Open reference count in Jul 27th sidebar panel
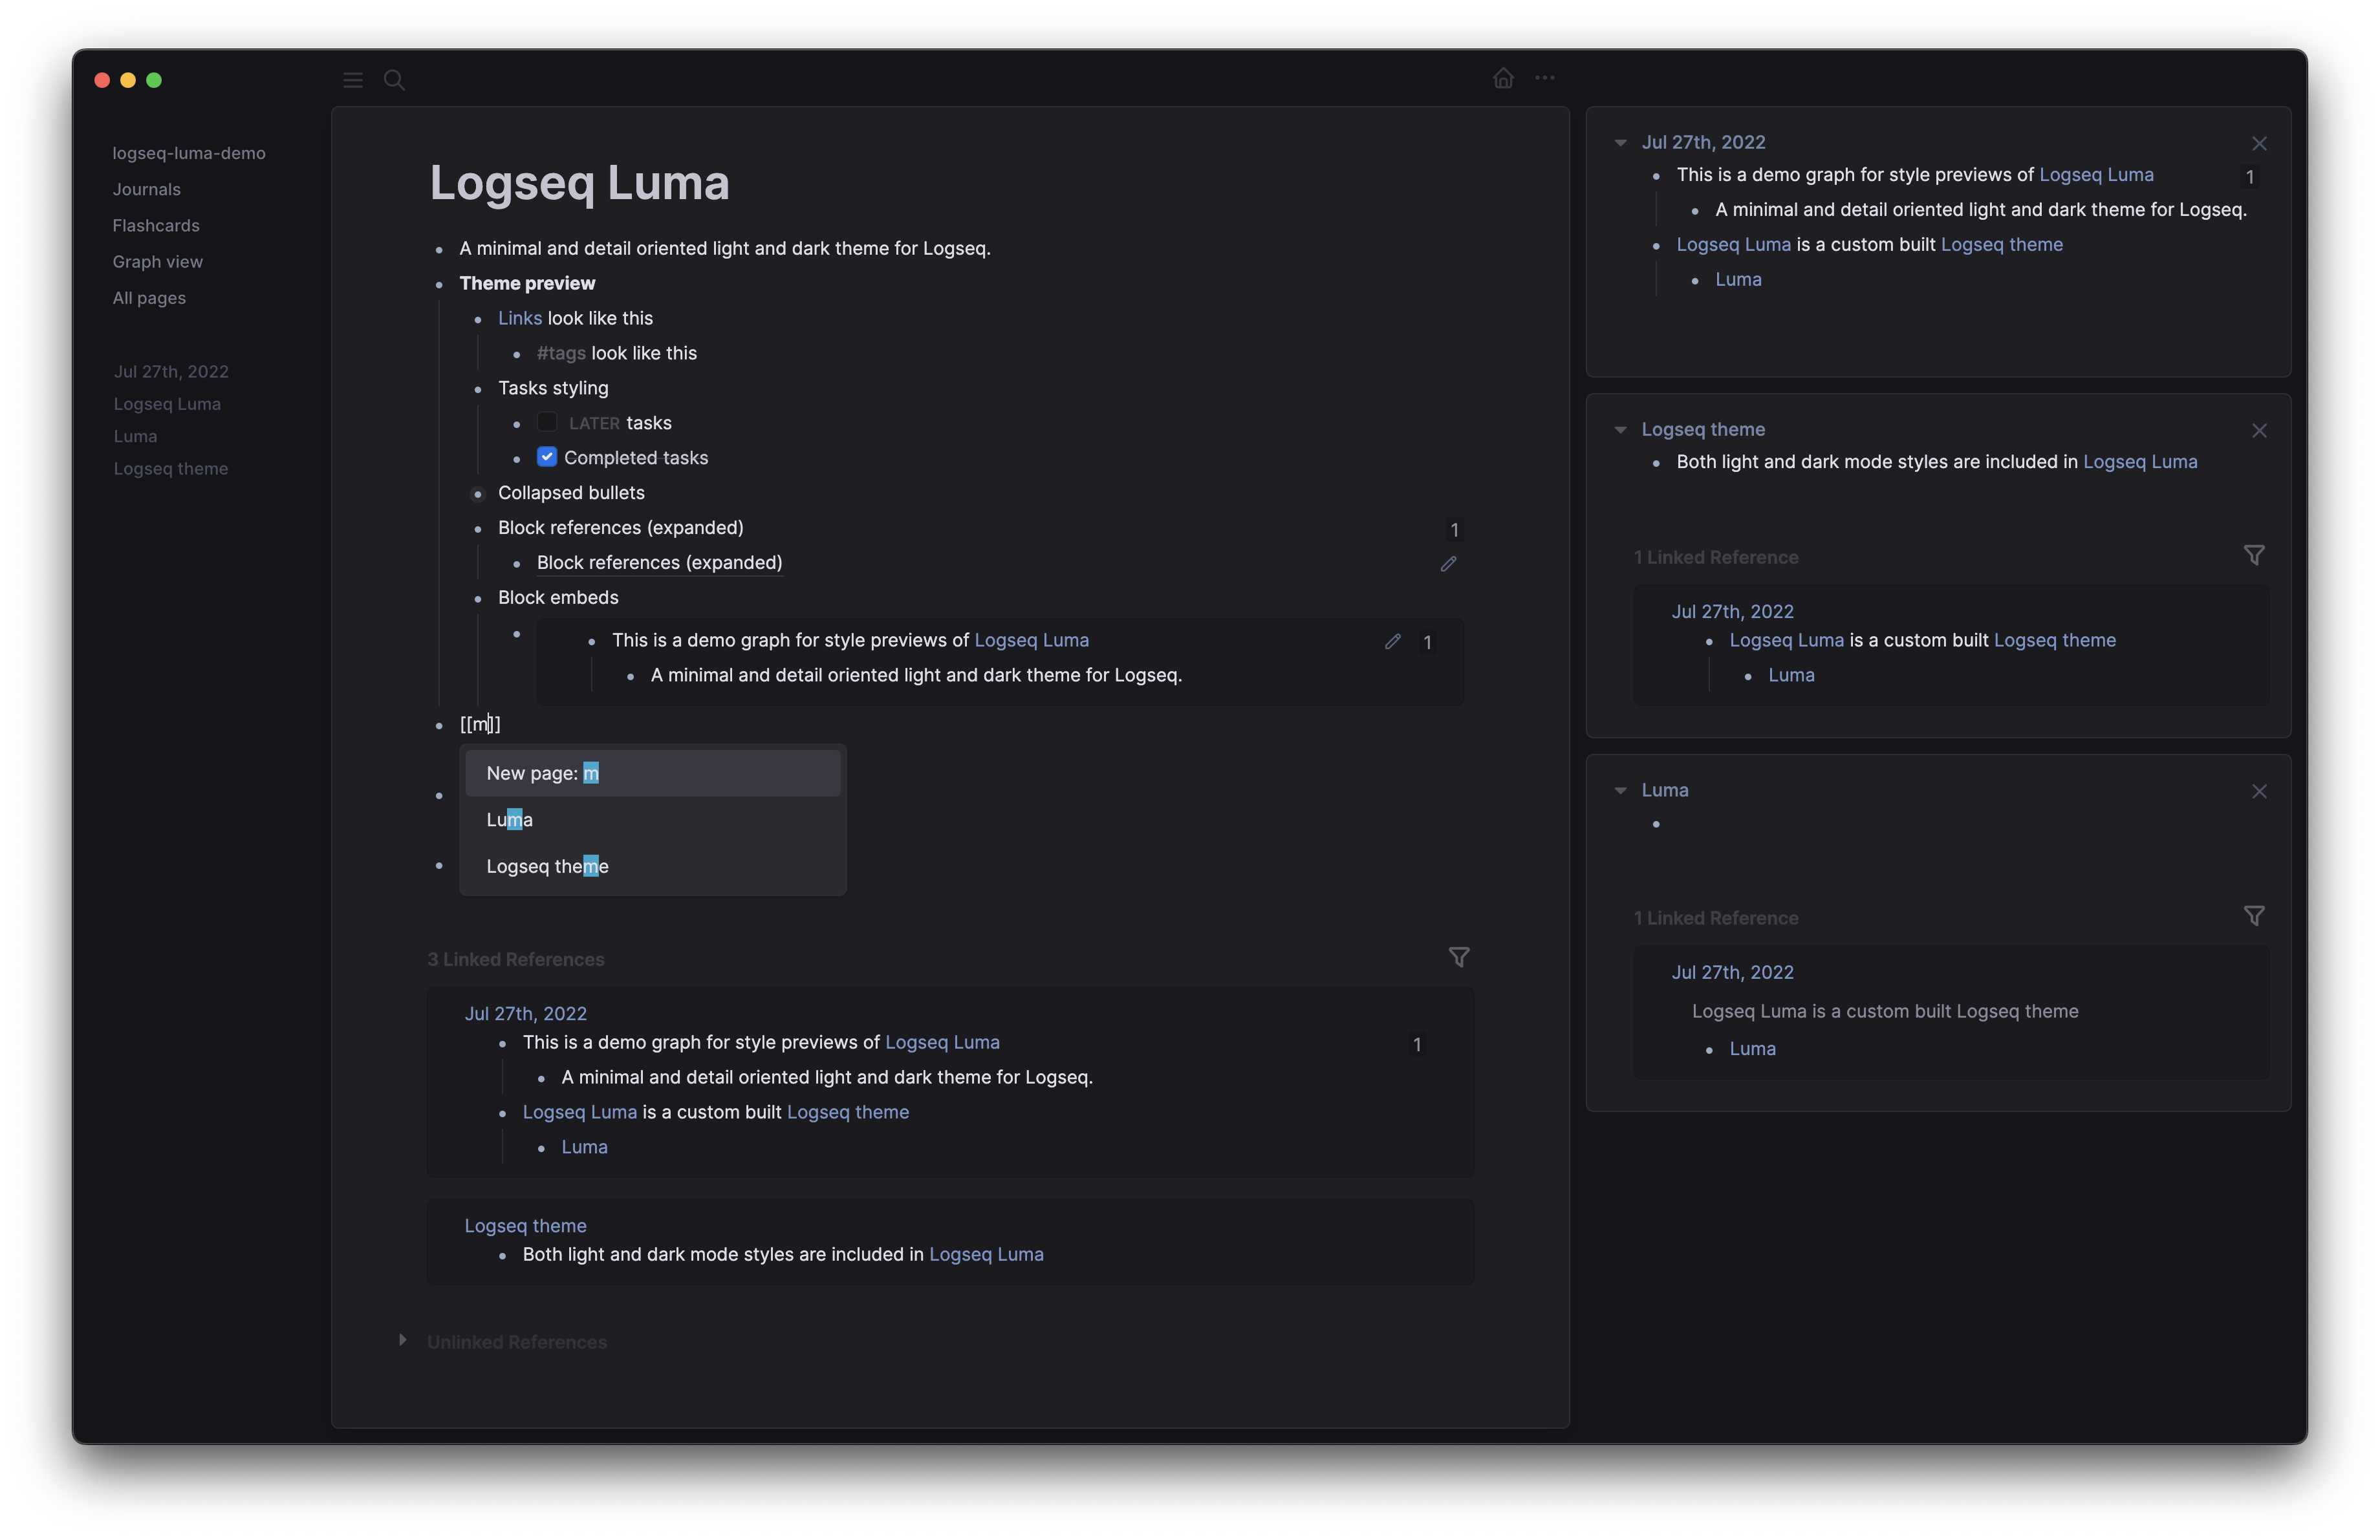The height and width of the screenshot is (1540, 2380). coord(2250,177)
